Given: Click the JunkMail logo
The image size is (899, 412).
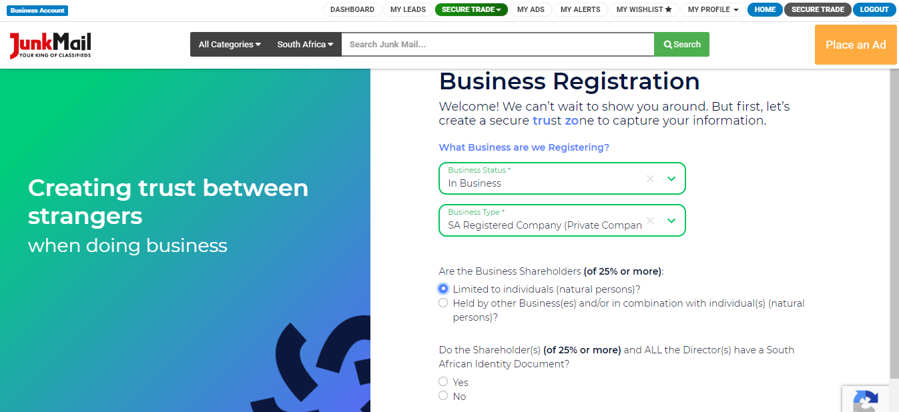Looking at the screenshot, I should click(49, 45).
